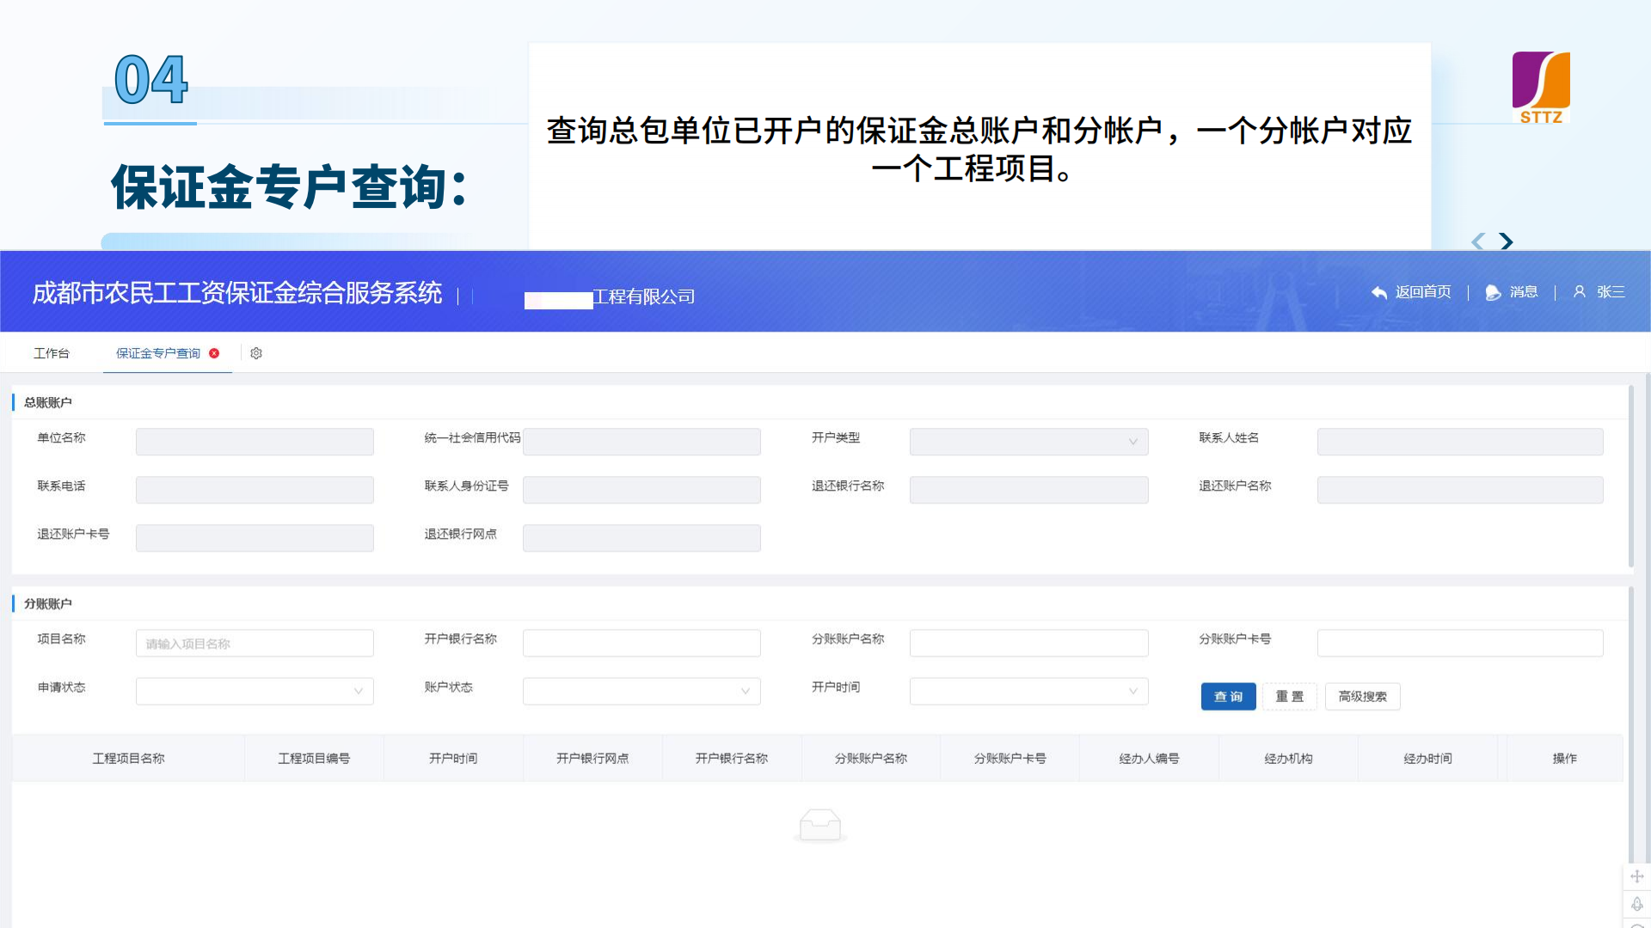Open 高级搜索 advanced search
This screenshot has width=1651, height=928.
pyautogui.click(x=1362, y=697)
